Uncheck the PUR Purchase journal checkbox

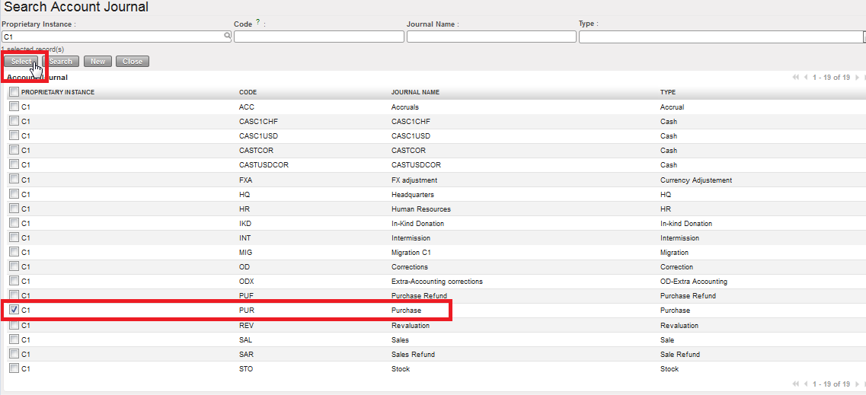tap(14, 310)
